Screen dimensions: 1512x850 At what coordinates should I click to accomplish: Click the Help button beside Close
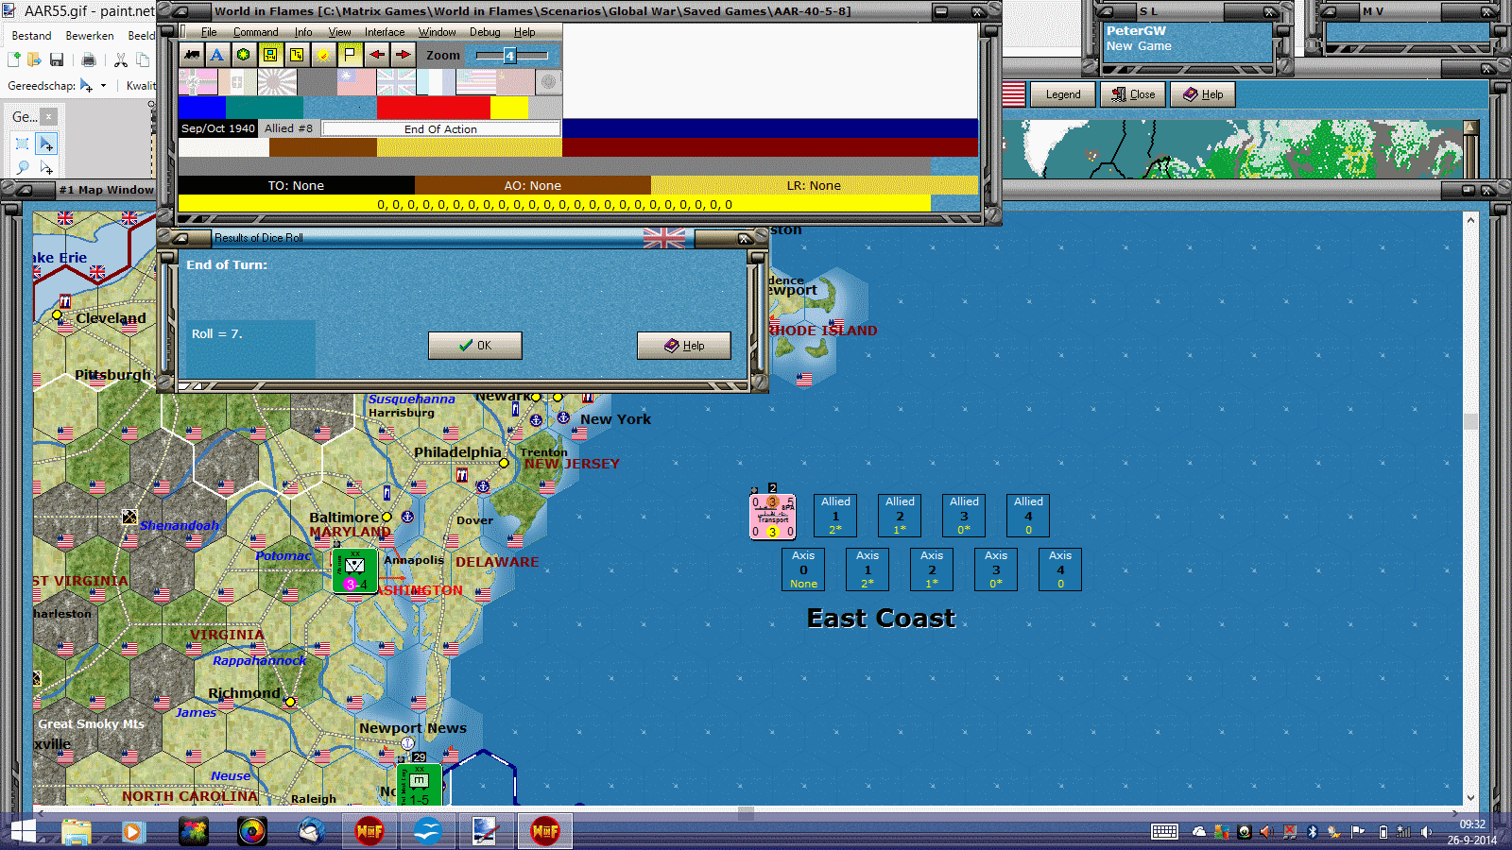1203,94
